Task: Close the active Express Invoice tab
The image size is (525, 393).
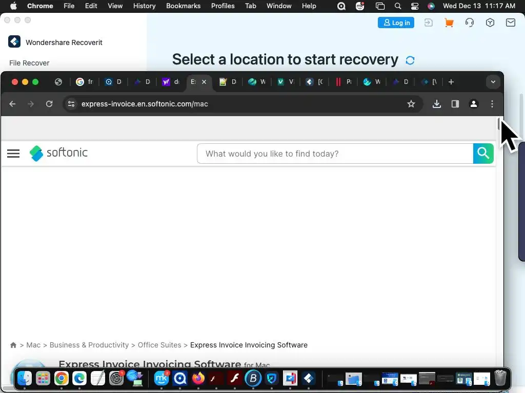Action: (204, 82)
